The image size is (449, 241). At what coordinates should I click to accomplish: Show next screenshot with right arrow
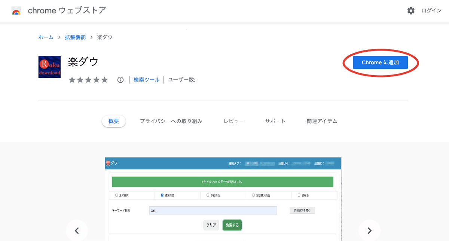[369, 231]
